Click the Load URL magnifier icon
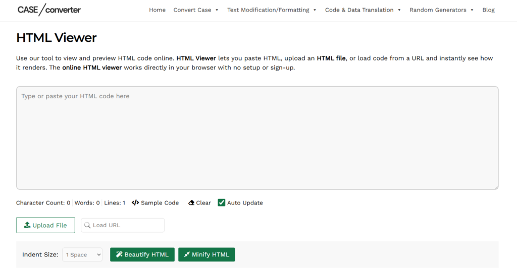Image resolution: width=517 pixels, height=274 pixels. click(x=87, y=225)
